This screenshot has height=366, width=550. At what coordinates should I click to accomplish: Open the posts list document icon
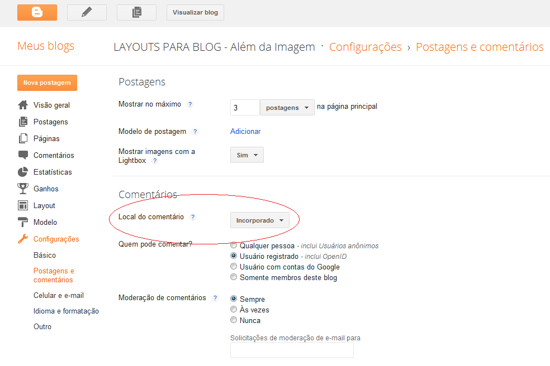(136, 13)
